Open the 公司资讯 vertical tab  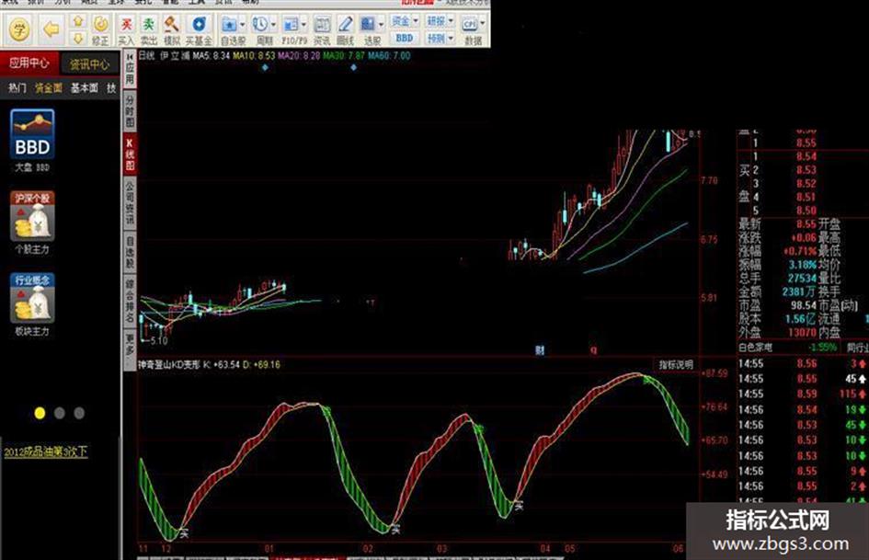tap(130, 203)
